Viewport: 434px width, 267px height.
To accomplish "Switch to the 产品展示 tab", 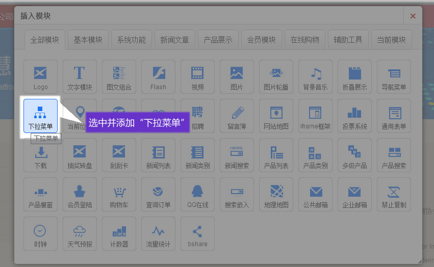I will (218, 40).
